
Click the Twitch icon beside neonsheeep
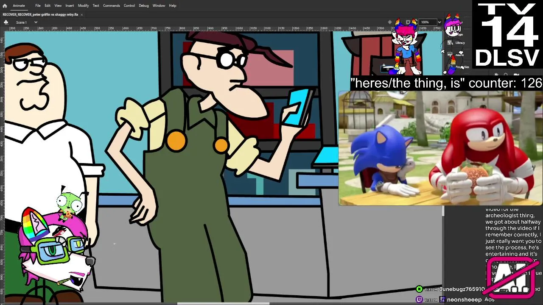coord(419,299)
